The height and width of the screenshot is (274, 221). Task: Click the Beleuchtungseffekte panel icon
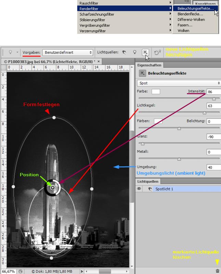tap(142, 73)
